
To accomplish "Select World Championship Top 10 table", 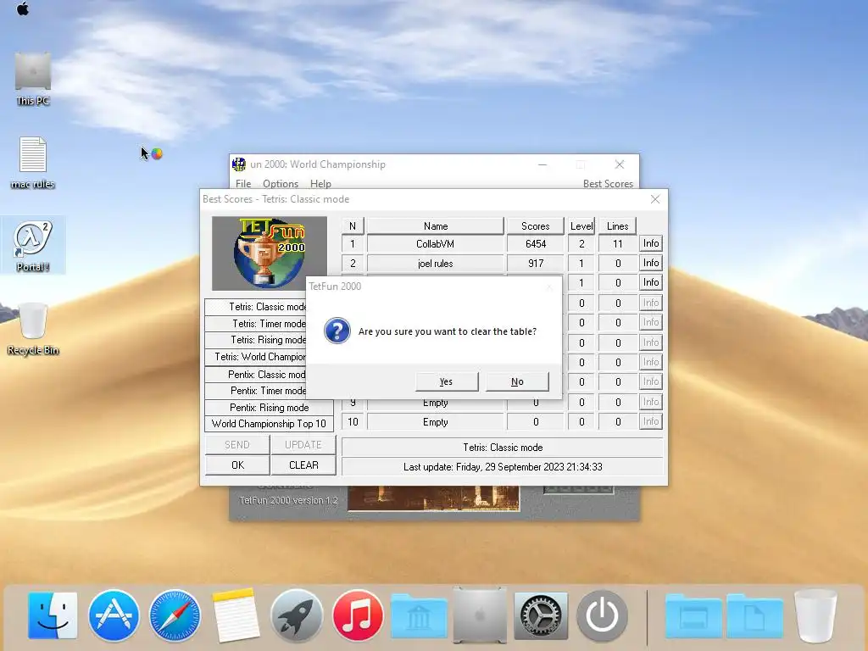I will coord(269,424).
